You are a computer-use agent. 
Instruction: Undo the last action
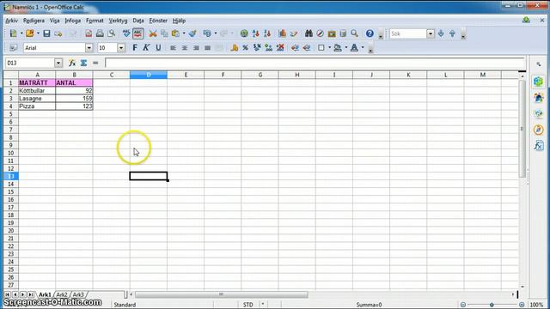(207, 33)
